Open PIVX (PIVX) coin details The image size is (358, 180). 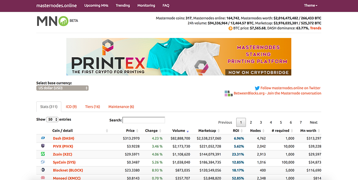(63, 147)
